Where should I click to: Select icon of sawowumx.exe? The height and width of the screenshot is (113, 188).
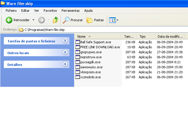pyautogui.click(x=78, y=67)
